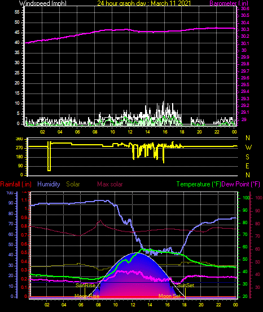This screenshot has width=263, height=312.
Task: Select the Solar legend label
Action: click(x=73, y=184)
